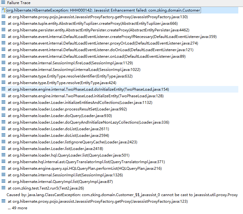This screenshot has height=214, width=243.
Task: Click stack icon beside JavassistProxyFactory.java:123
Action: (3, 201)
